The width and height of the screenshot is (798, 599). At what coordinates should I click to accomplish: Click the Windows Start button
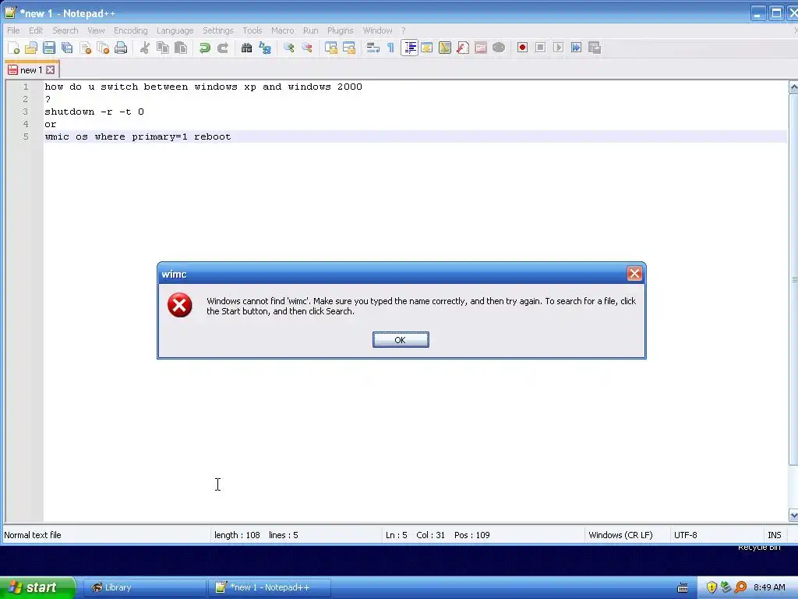(37, 587)
